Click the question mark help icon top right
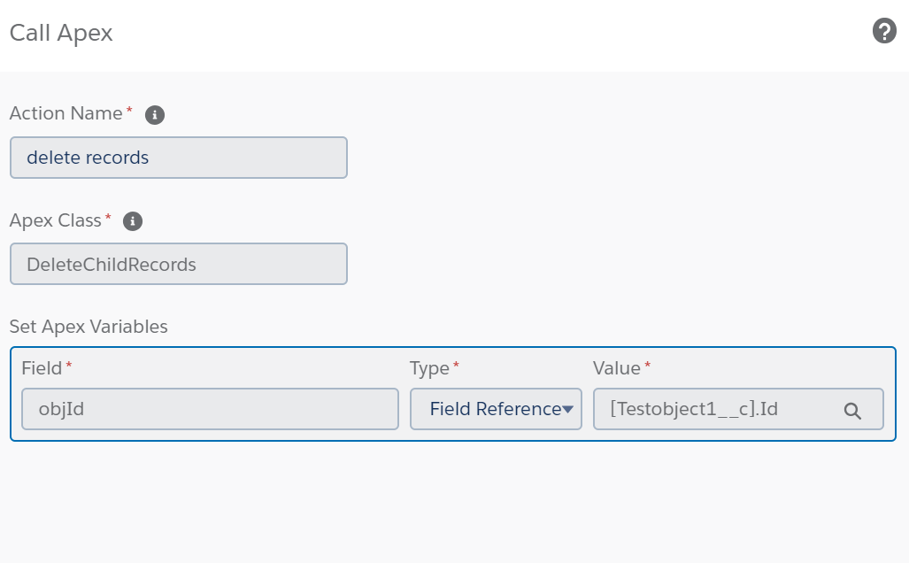 pyautogui.click(x=882, y=31)
